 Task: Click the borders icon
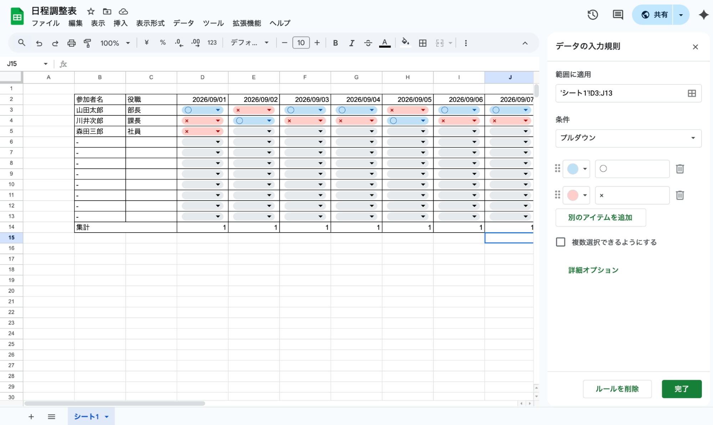pyautogui.click(x=423, y=43)
